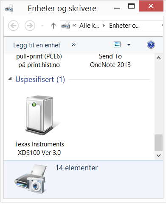Select pull-print (PCL6) på print.hist.no
Screen dimensions: 166x204
(x=39, y=61)
